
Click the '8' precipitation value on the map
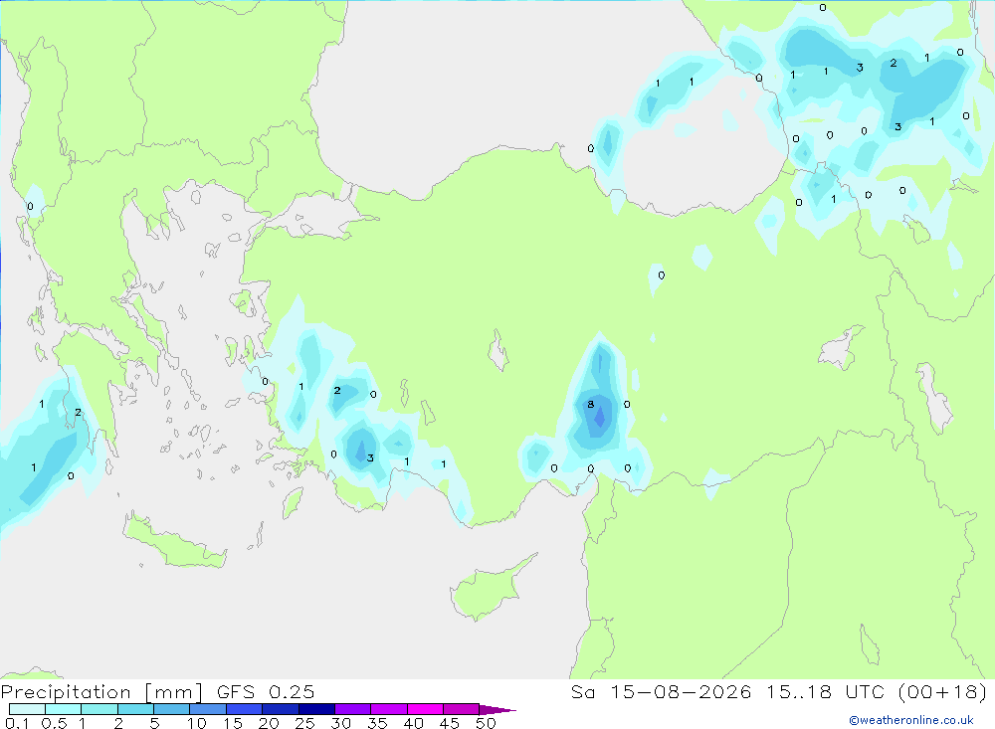pyautogui.click(x=591, y=404)
